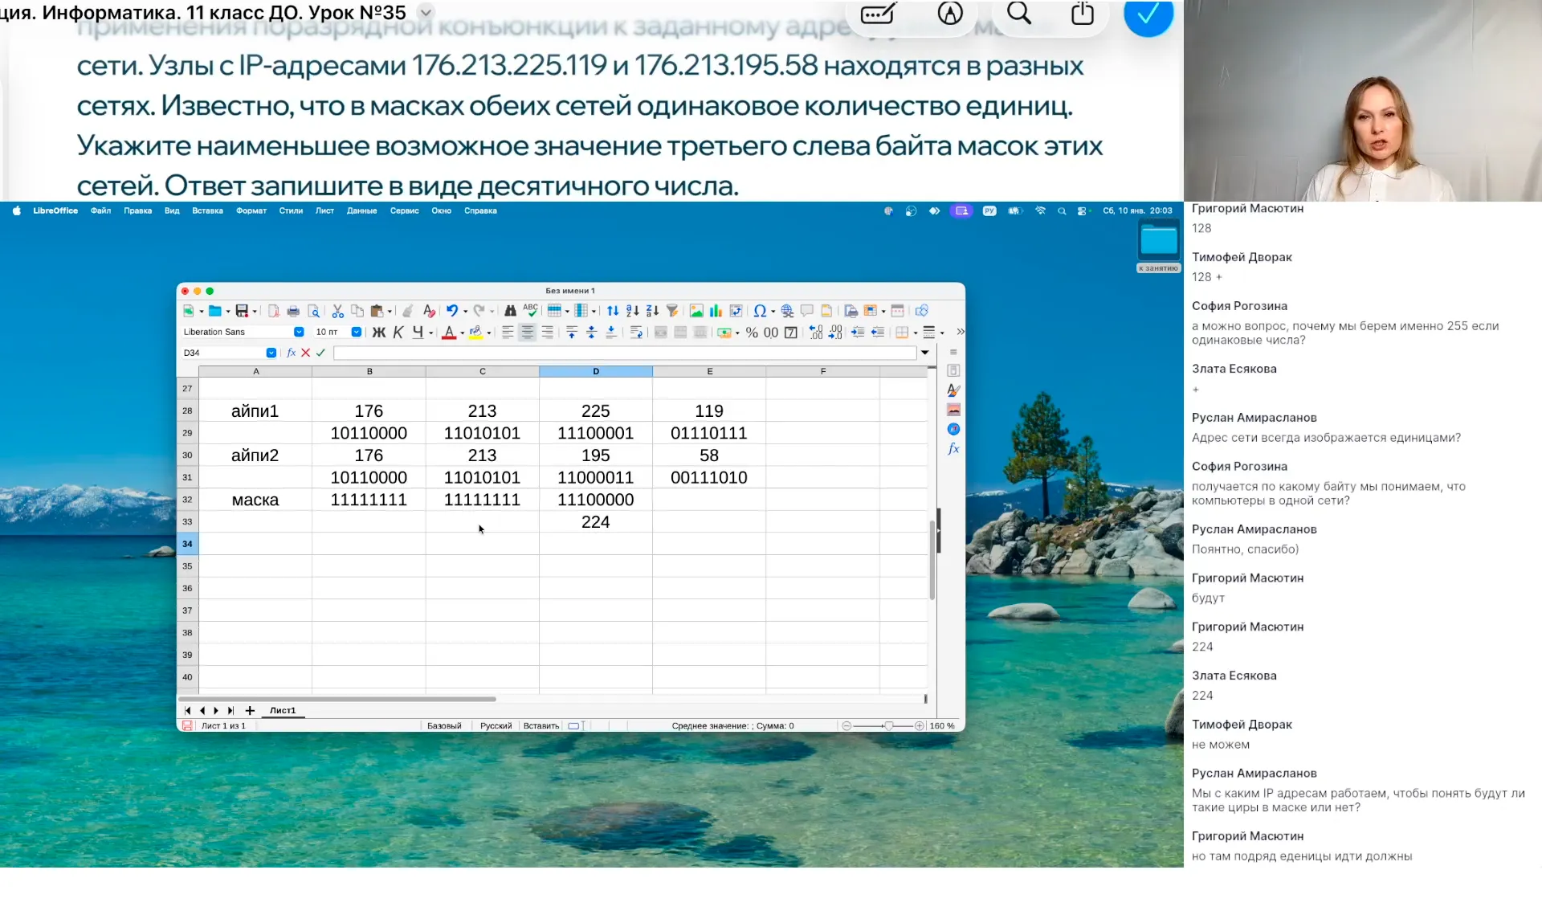Screen dimensions: 1542x923
Task: Click the Format as Percent icon
Action: [752, 332]
